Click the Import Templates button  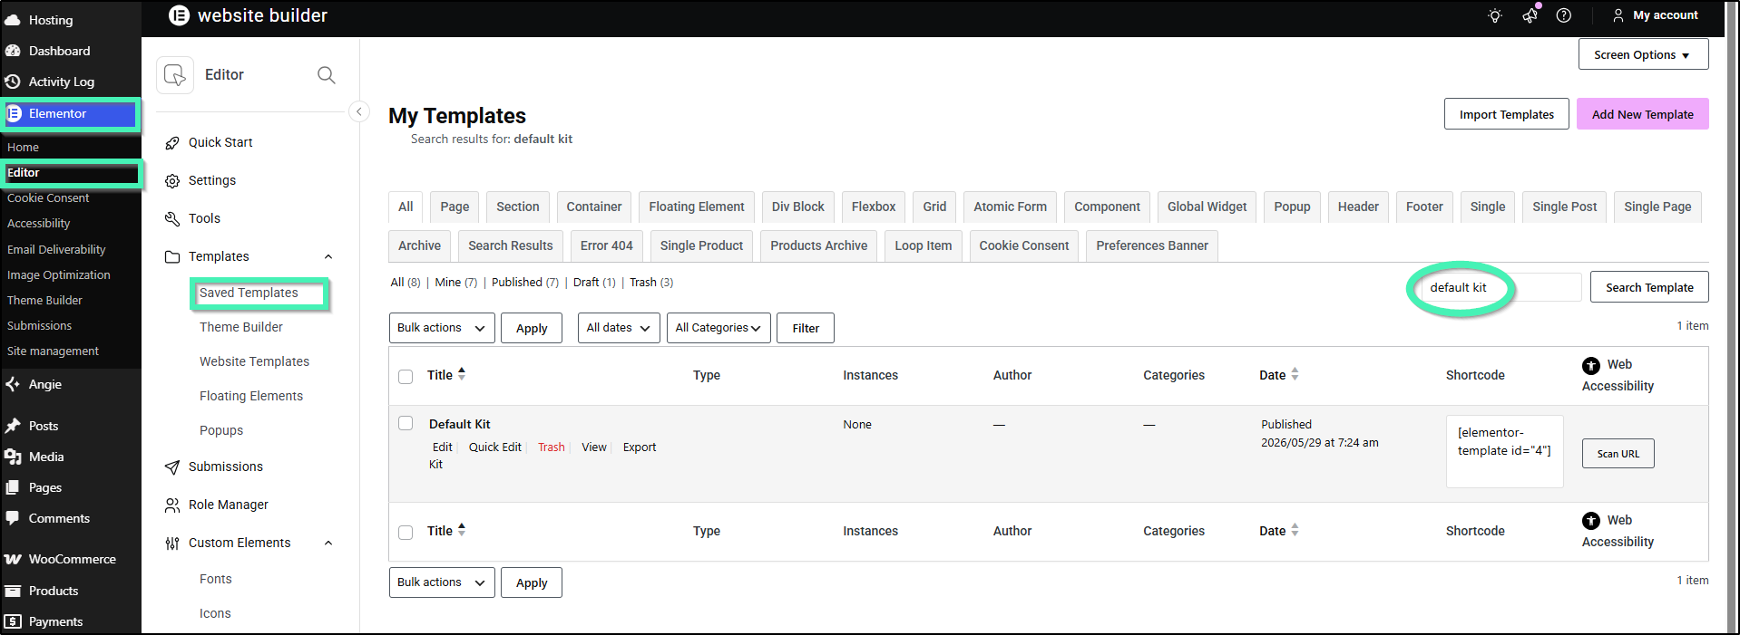click(1507, 114)
